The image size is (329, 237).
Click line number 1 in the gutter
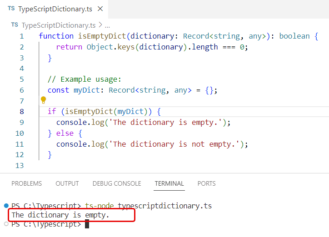22,36
